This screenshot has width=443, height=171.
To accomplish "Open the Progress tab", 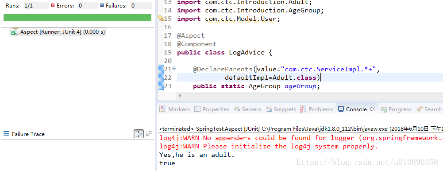I will point(396,109).
